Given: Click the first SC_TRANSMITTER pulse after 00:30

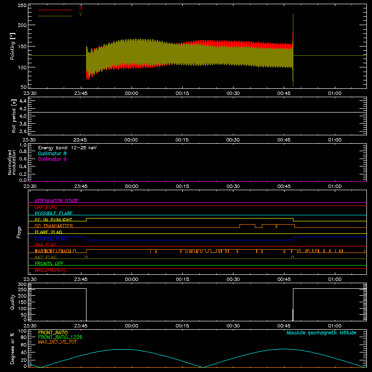Looking at the screenshot, I should pyautogui.click(x=247, y=225).
